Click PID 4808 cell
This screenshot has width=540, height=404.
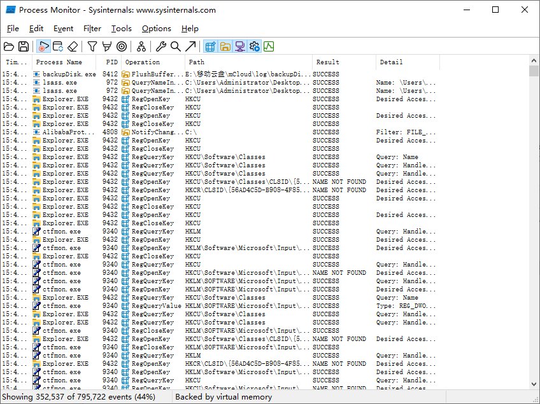110,132
